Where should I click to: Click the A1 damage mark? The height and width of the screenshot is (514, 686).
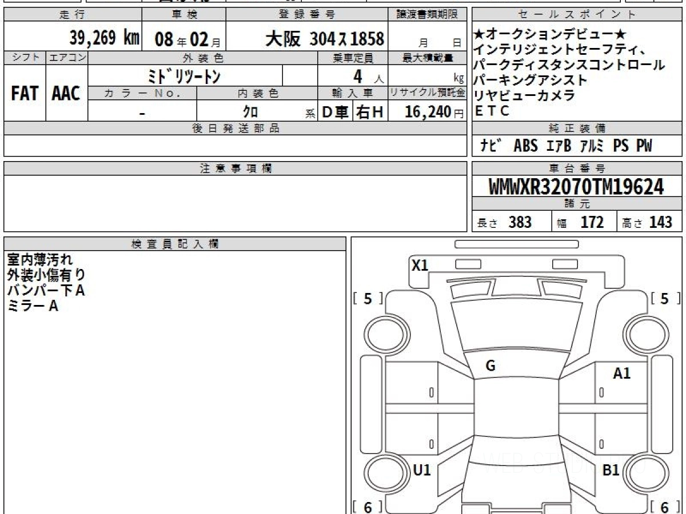(622, 374)
